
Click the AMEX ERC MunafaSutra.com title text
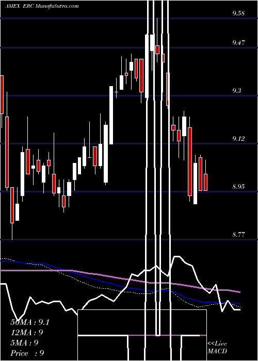coord(42,6)
